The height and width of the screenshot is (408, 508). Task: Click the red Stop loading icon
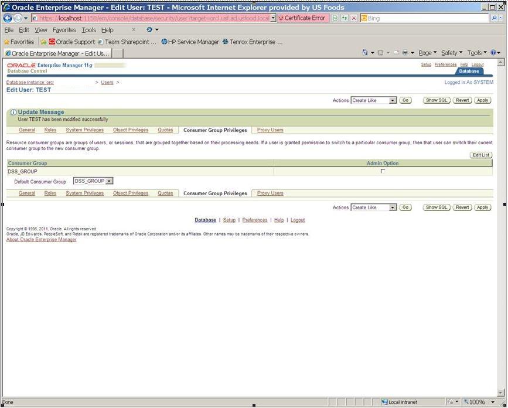point(354,18)
